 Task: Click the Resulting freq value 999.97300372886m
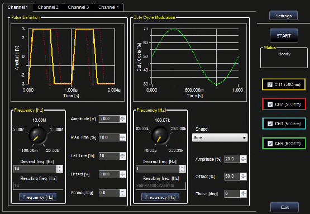coord(155,186)
